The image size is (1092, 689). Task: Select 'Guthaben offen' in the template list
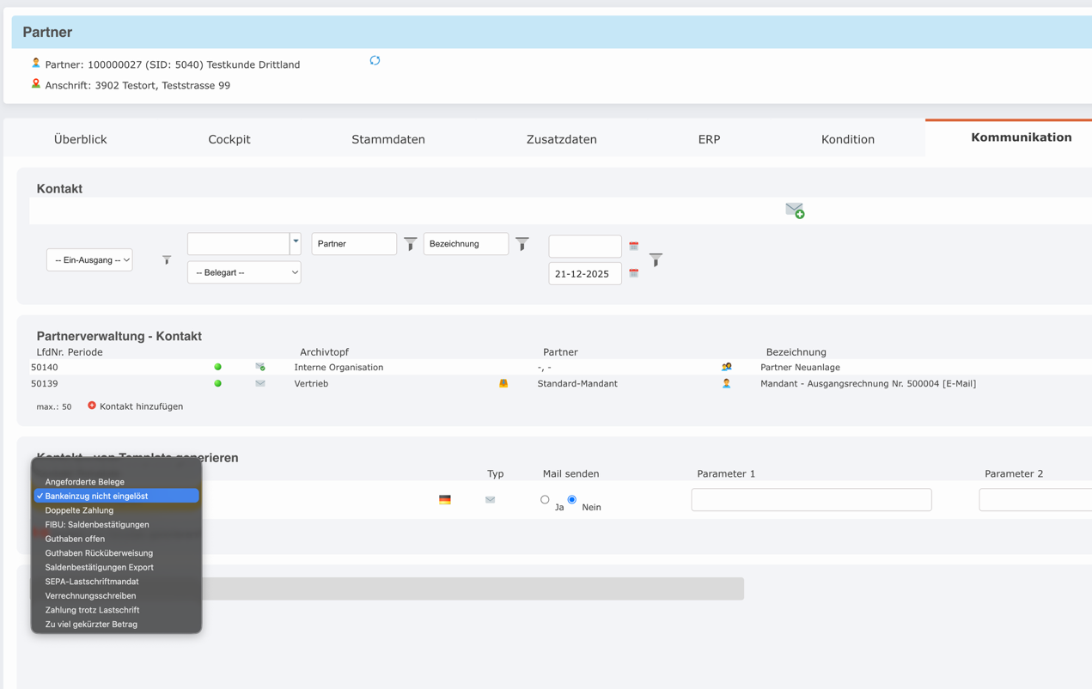tap(75, 539)
